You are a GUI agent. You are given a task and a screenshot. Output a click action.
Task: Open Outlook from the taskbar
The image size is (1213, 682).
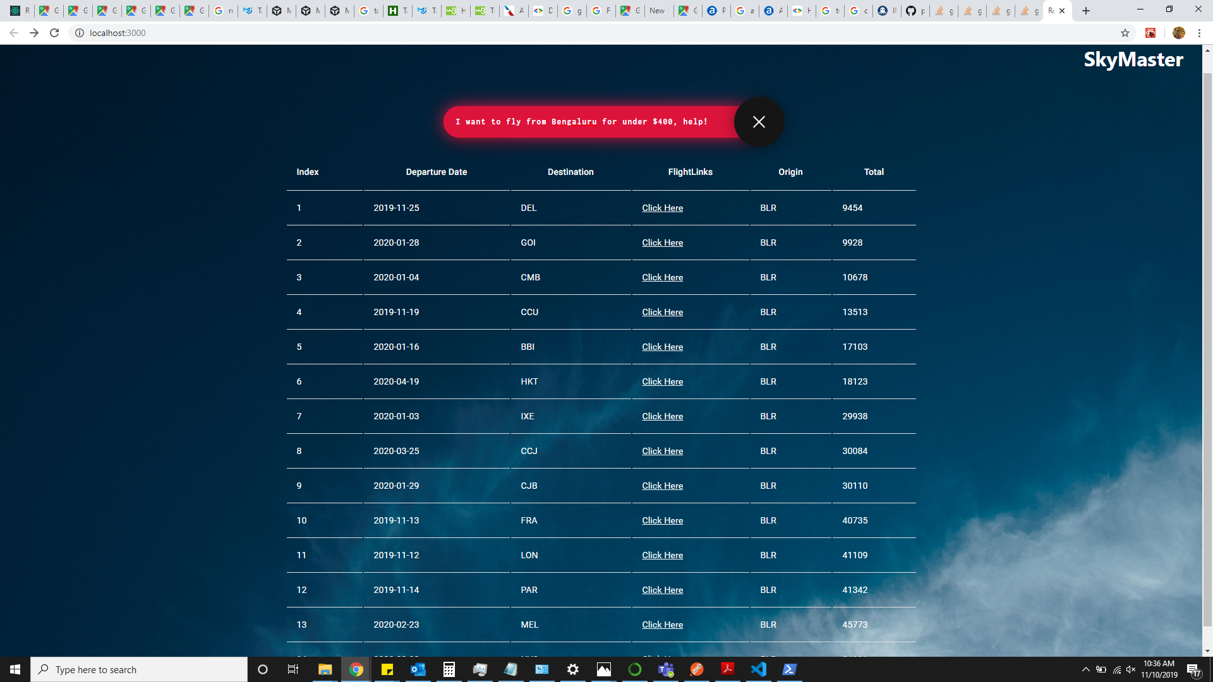pyautogui.click(x=418, y=669)
